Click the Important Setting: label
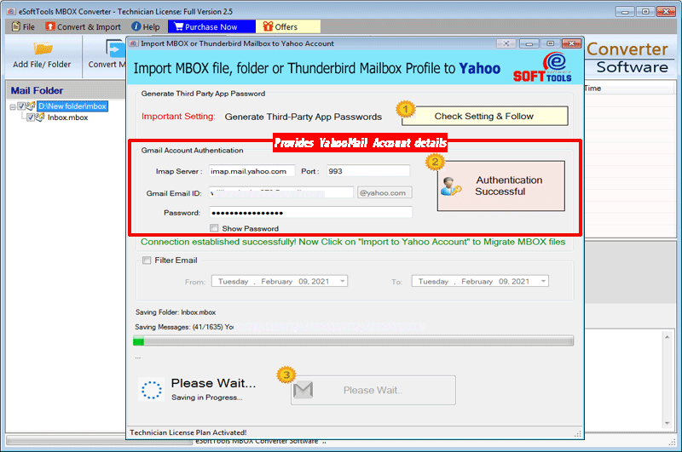This screenshot has width=682, height=452. point(178,117)
